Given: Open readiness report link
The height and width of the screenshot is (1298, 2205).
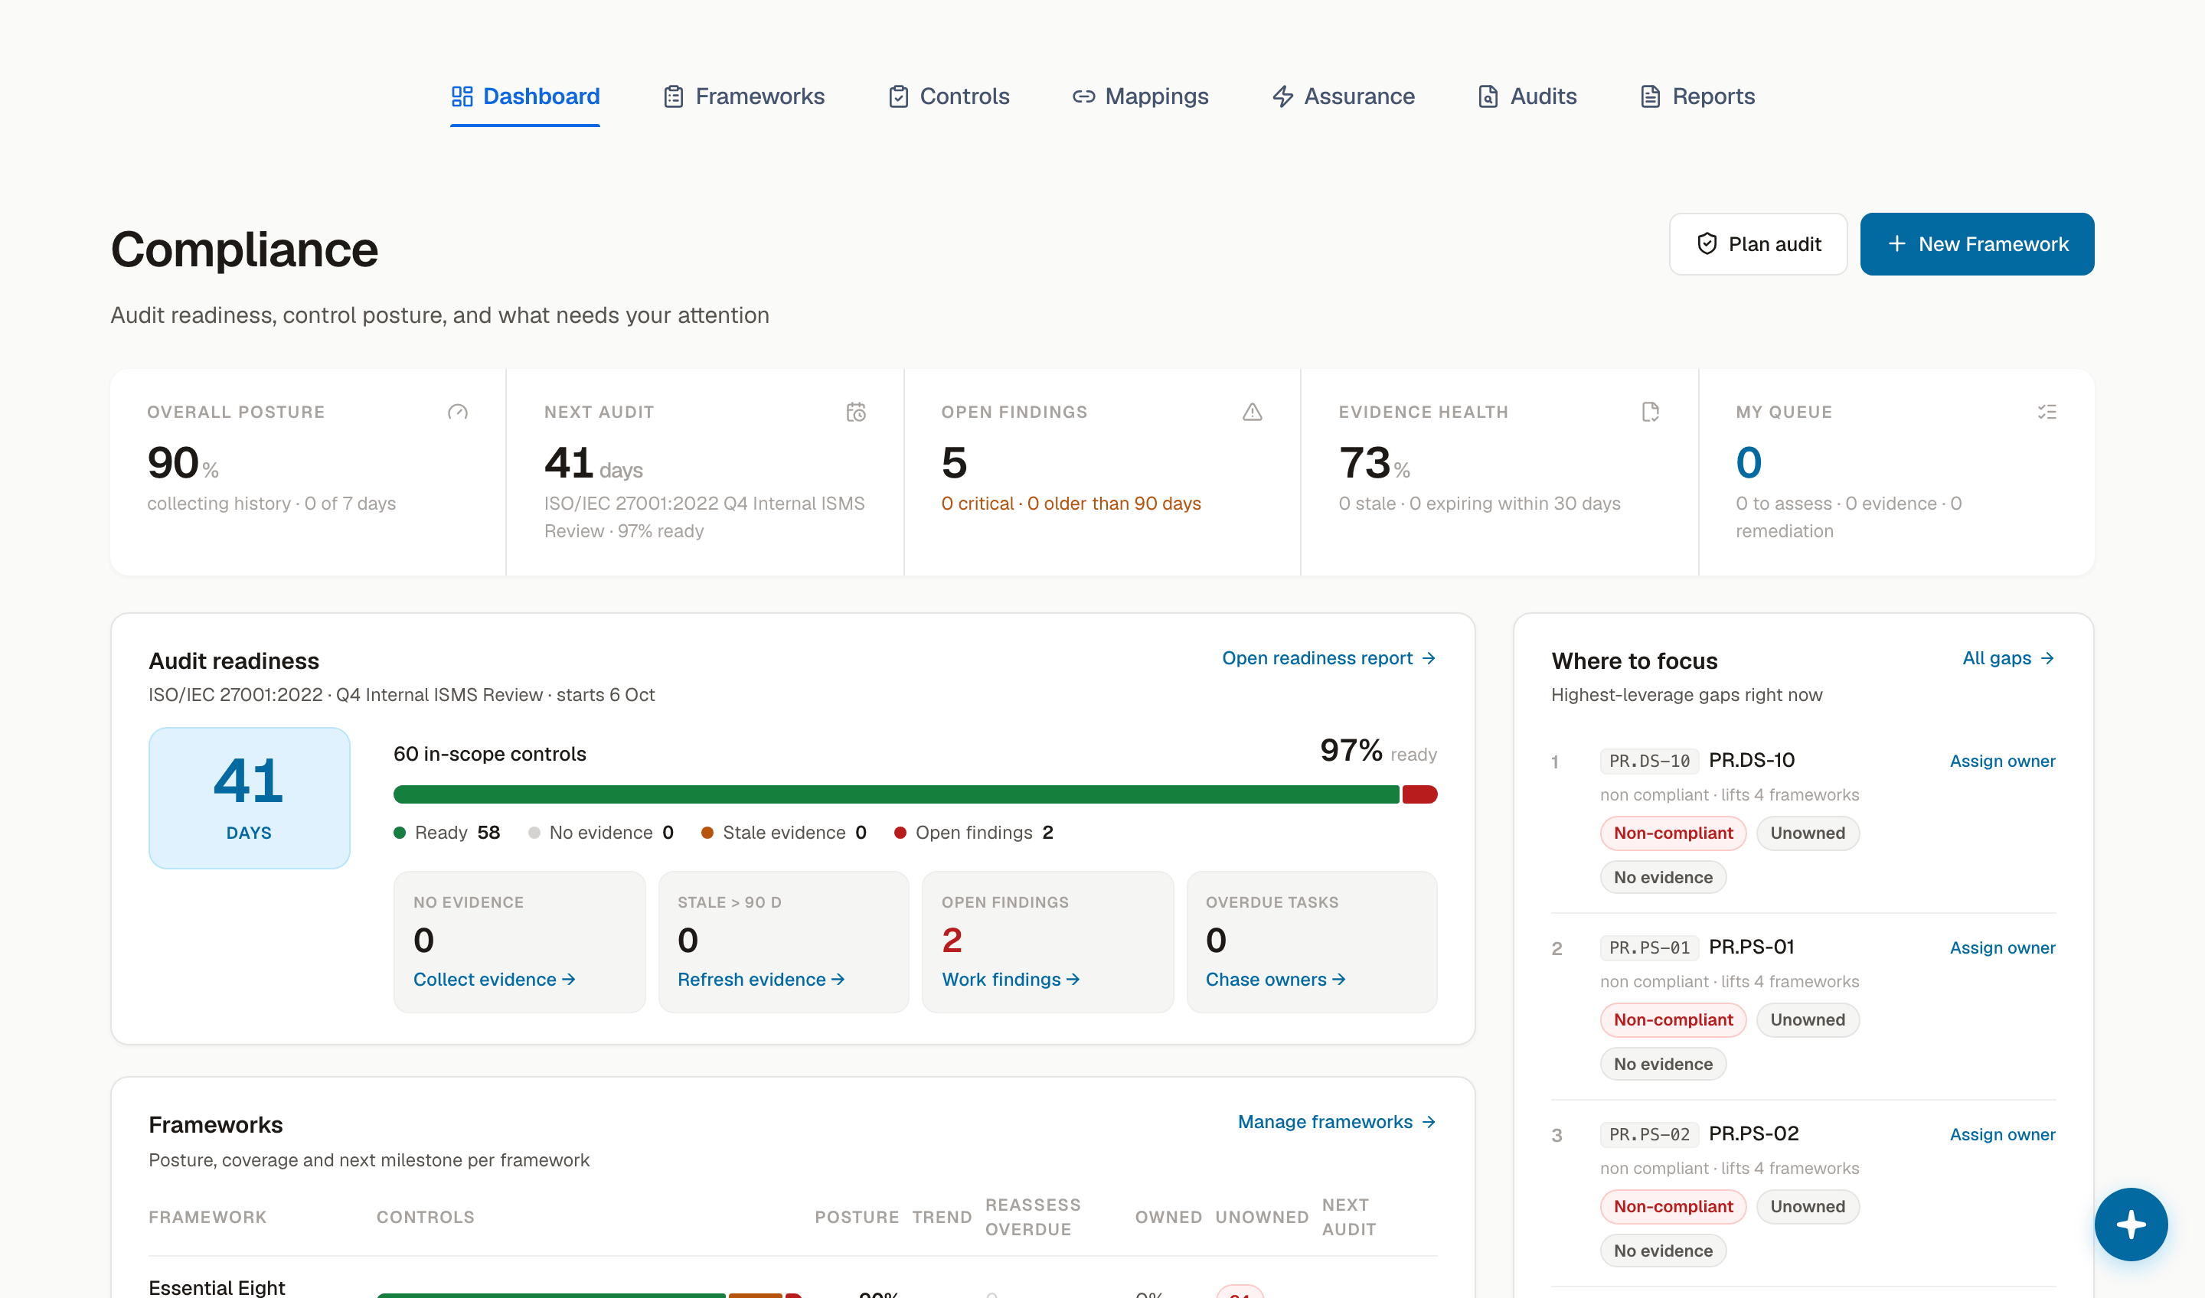Looking at the screenshot, I should [1328, 657].
